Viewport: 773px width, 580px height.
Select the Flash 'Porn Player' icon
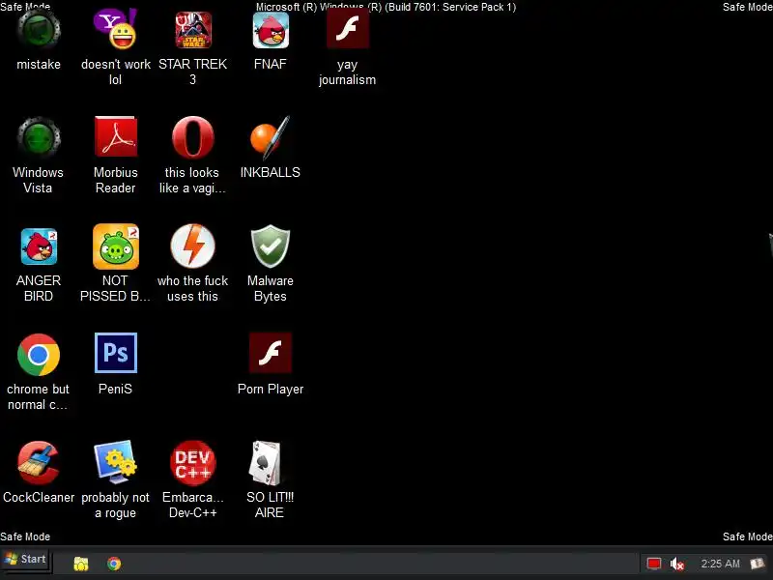click(x=271, y=353)
